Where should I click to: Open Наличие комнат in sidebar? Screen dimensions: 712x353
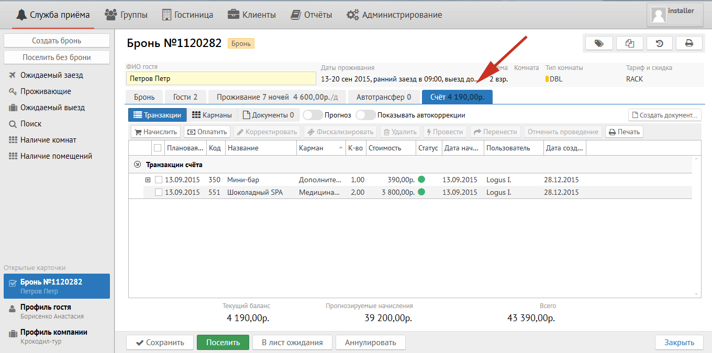tap(48, 140)
